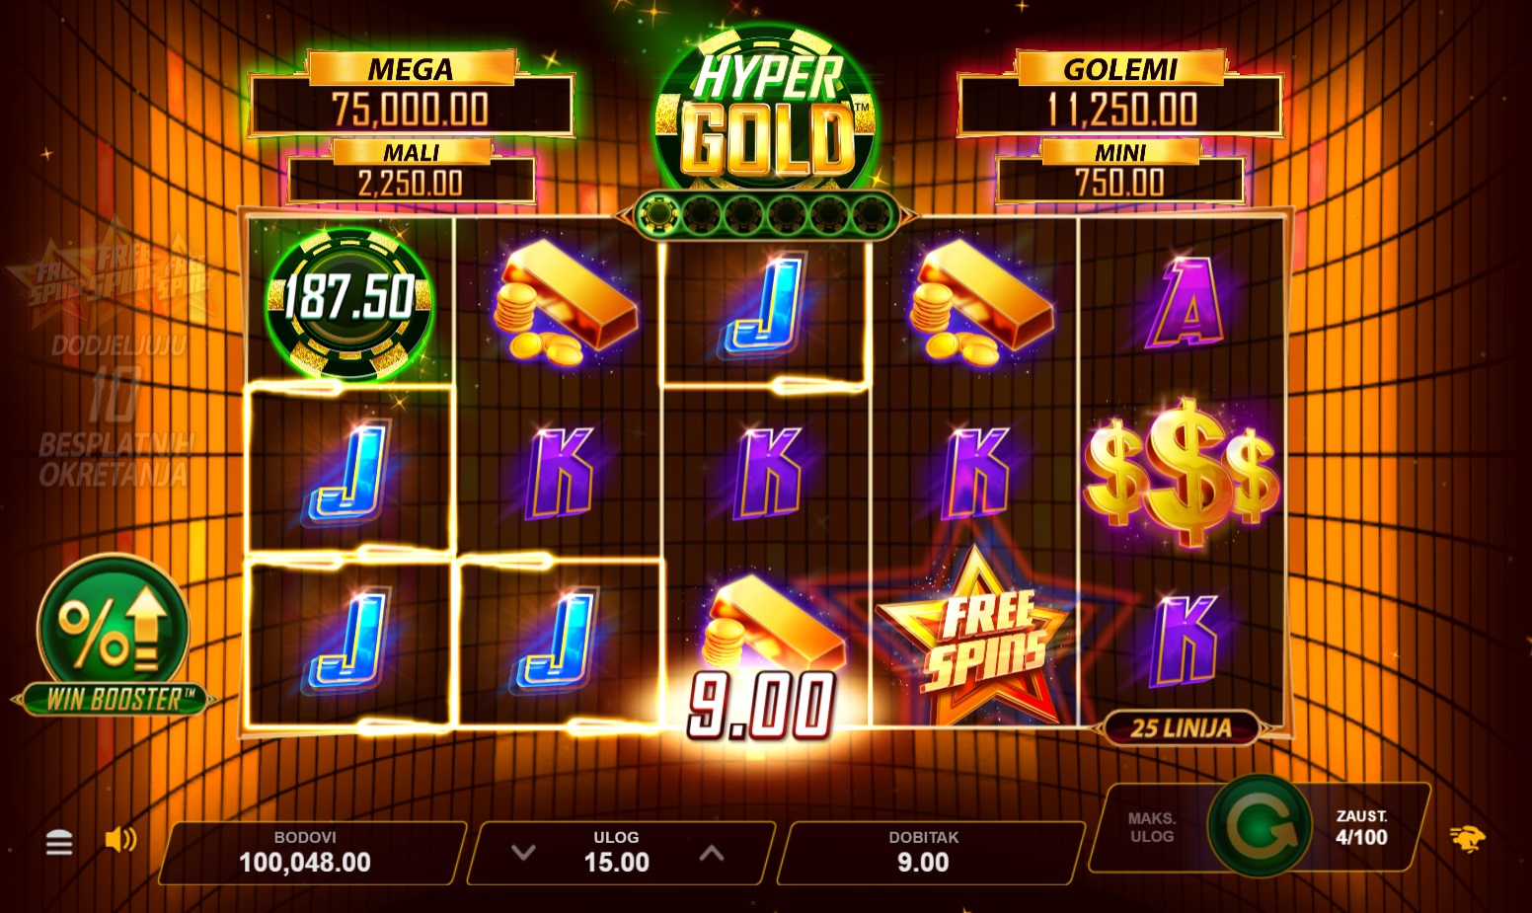Stop autoplay at ZAUST. 4/100
The width and height of the screenshot is (1532, 913).
coord(1362,827)
